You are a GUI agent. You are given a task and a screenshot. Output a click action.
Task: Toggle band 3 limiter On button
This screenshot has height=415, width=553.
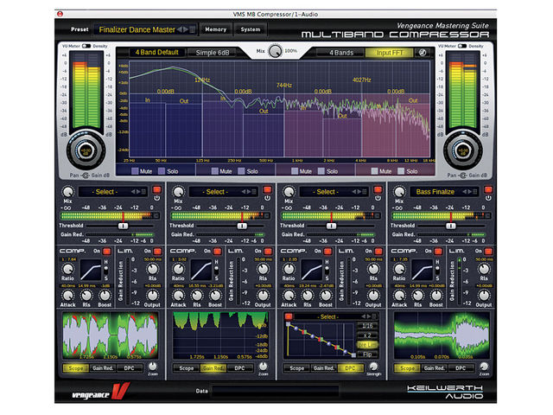click(378, 252)
